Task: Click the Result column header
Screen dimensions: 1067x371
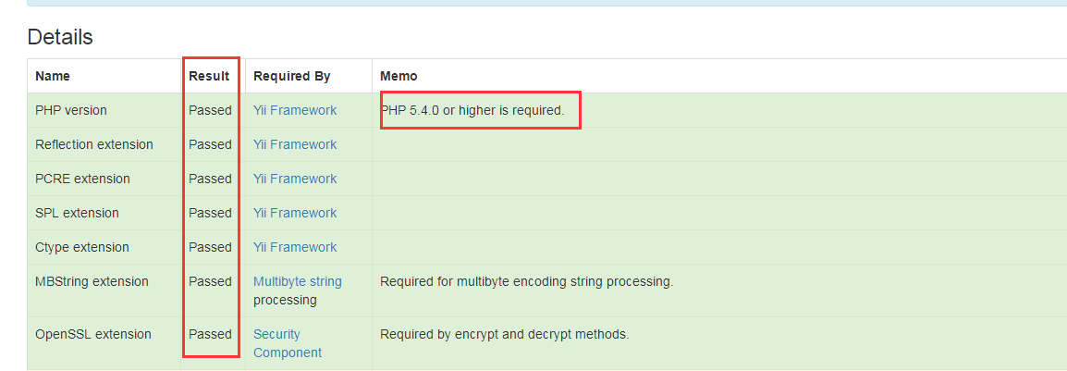Action: [209, 76]
